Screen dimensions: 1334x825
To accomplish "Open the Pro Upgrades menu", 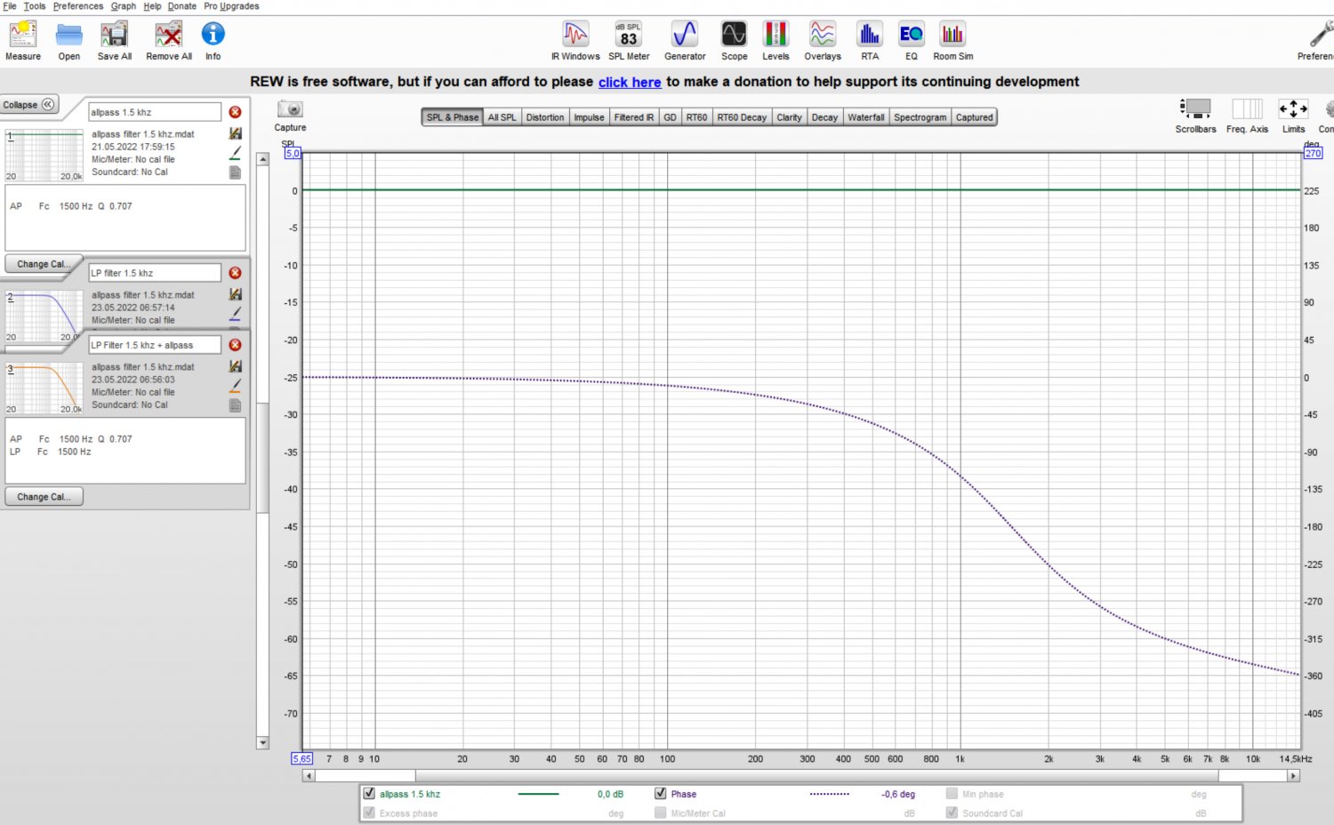I will (231, 6).
